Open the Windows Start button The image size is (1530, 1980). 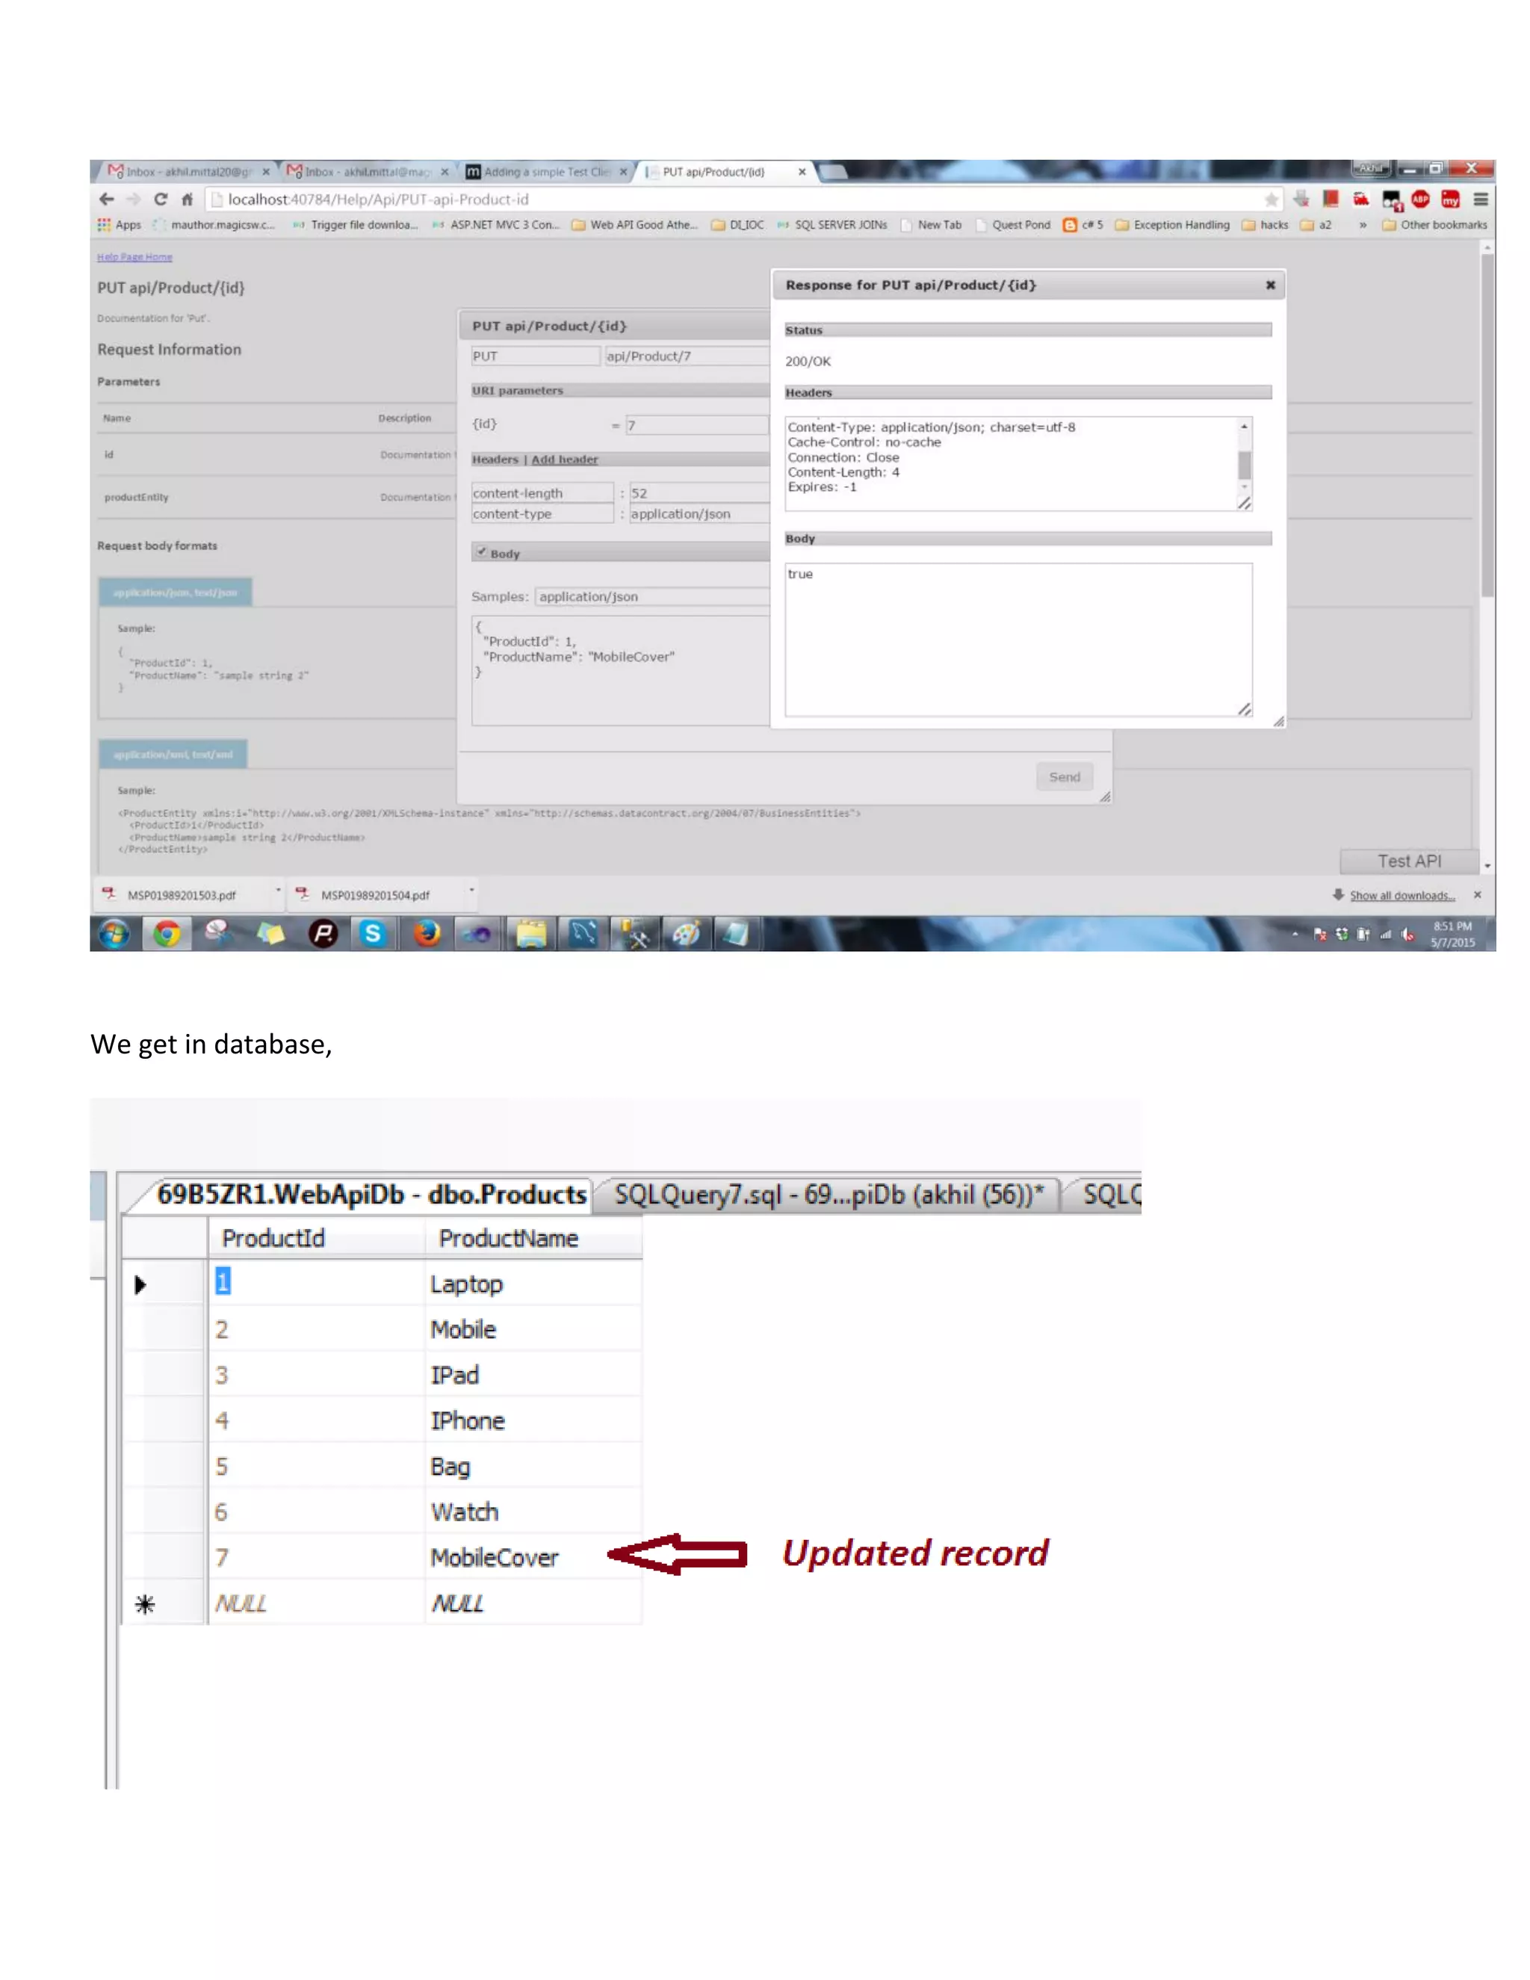[x=114, y=934]
